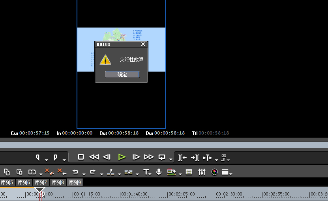Screen dimensions: 328x201
Task: Apply the default transition icon
Action: [x=128, y=172]
